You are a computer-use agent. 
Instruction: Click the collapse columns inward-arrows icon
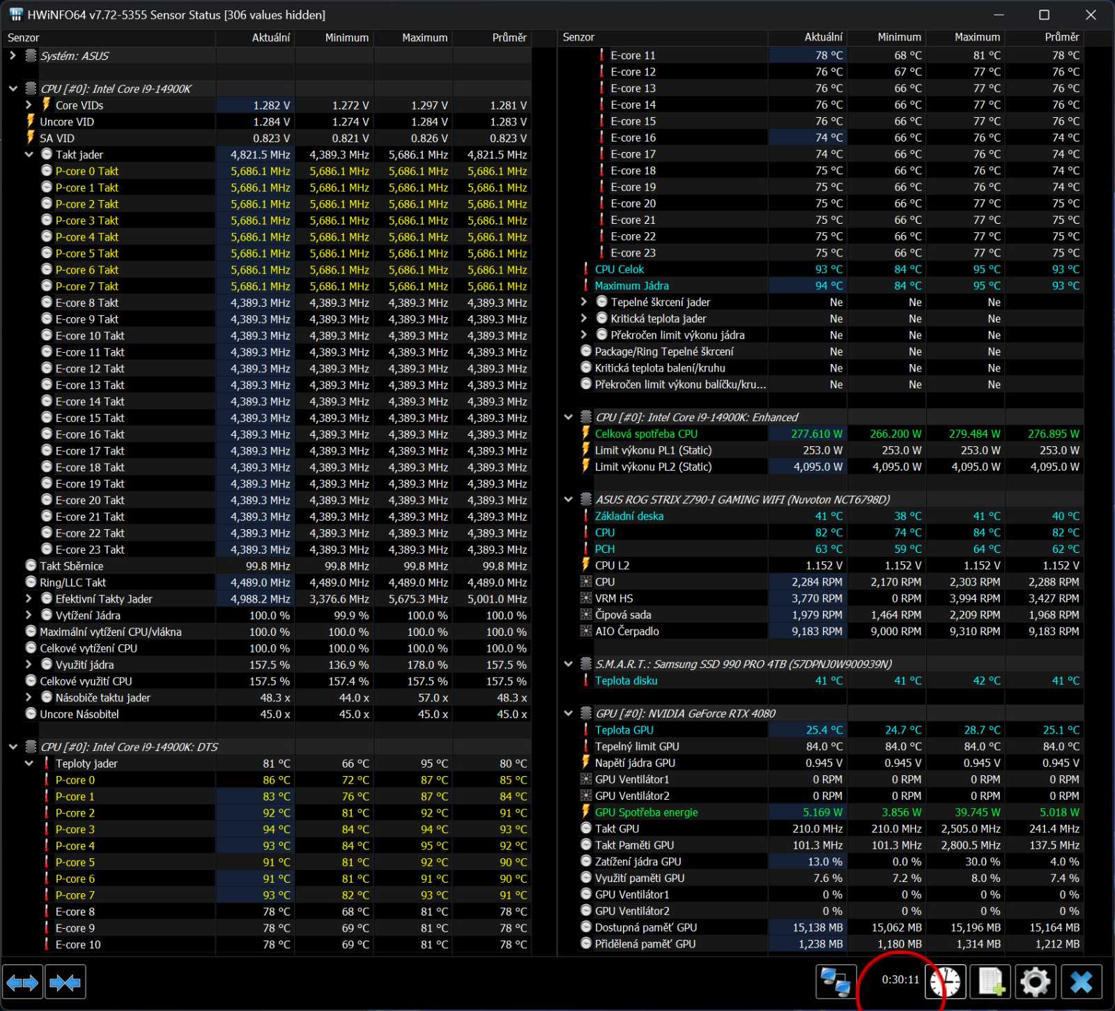(66, 983)
